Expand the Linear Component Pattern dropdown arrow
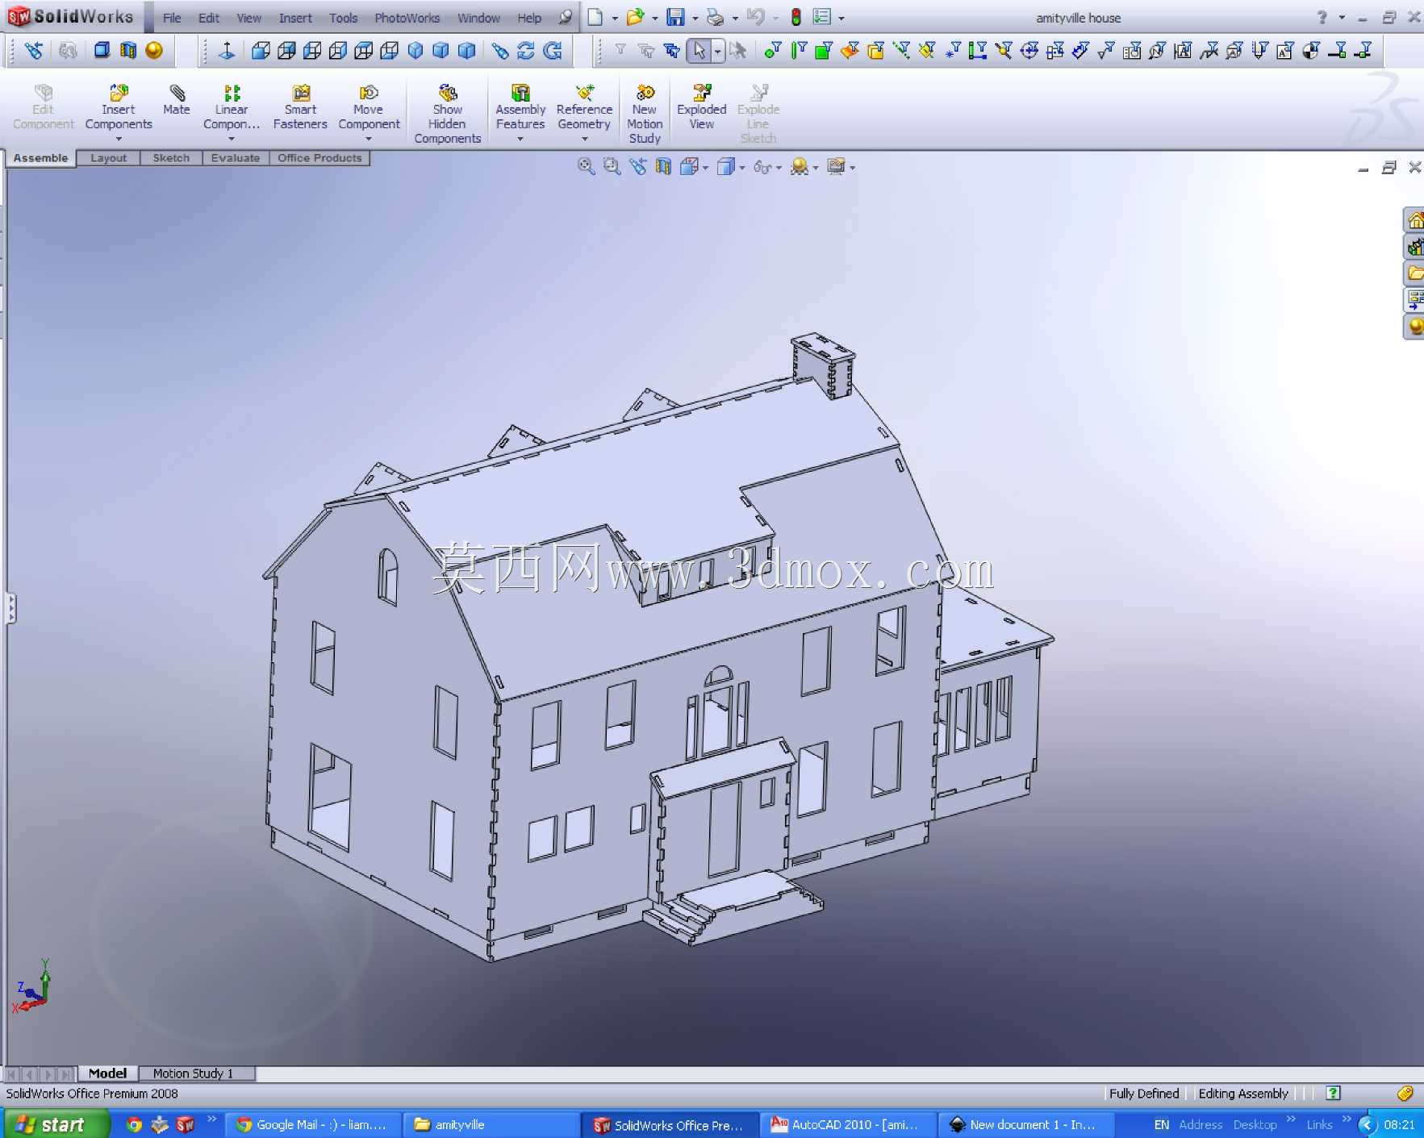This screenshot has width=1424, height=1138. (x=232, y=140)
